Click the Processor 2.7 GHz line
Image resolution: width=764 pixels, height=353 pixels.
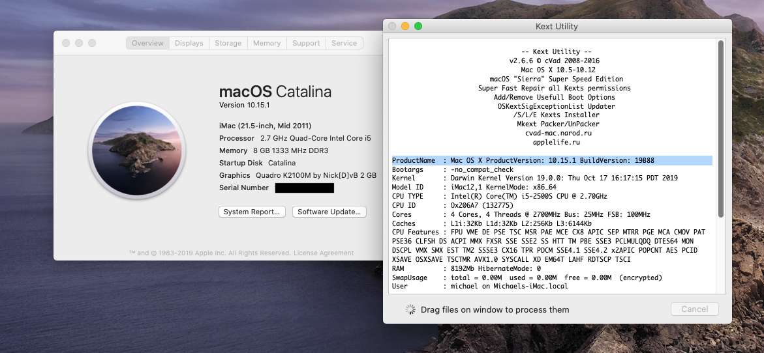pyautogui.click(x=295, y=138)
